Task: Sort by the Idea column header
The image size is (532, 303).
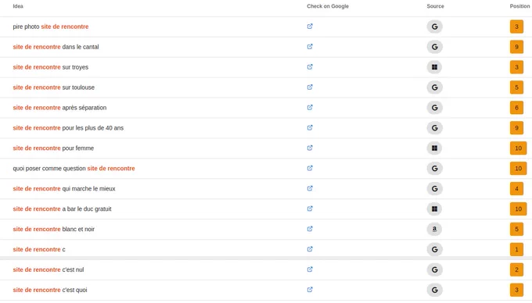Action: click(x=18, y=6)
